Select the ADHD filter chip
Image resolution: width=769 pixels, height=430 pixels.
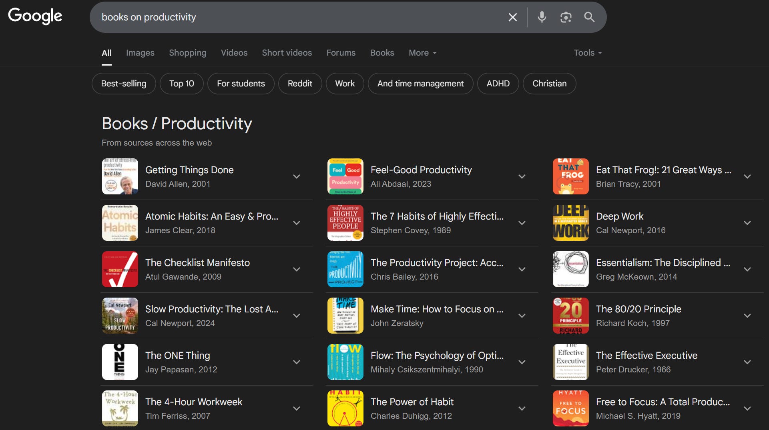coord(498,84)
